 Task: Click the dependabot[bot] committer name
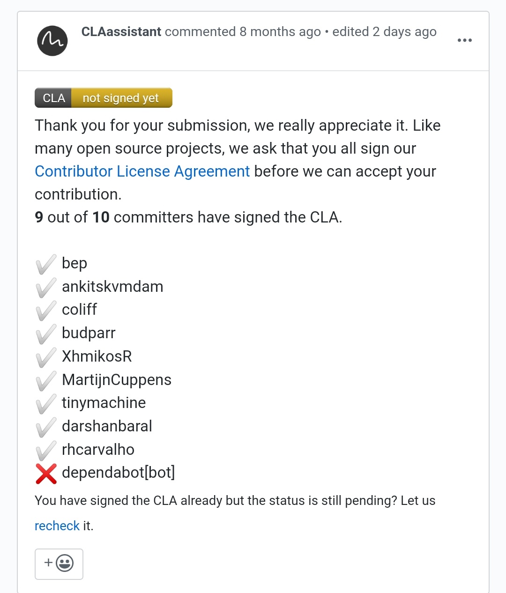[x=118, y=473]
